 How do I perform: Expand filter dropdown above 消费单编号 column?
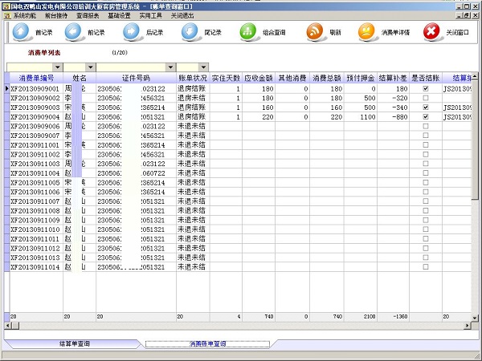tap(58, 67)
